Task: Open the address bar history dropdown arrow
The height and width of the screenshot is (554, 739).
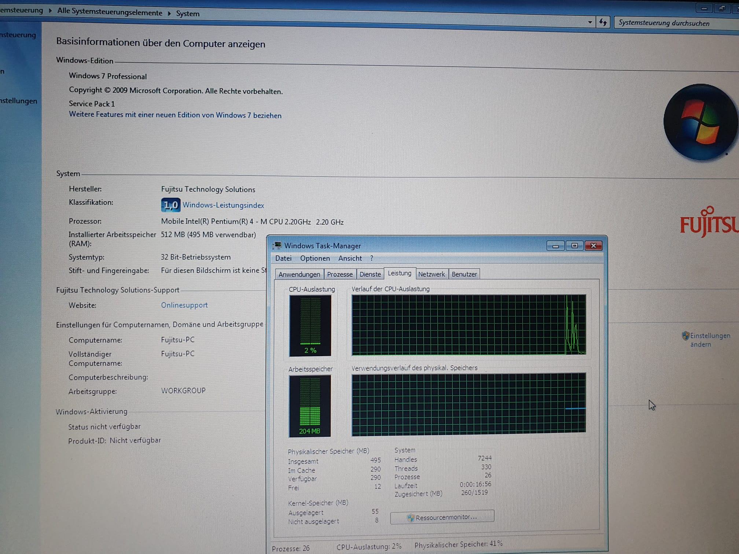Action: [x=590, y=22]
